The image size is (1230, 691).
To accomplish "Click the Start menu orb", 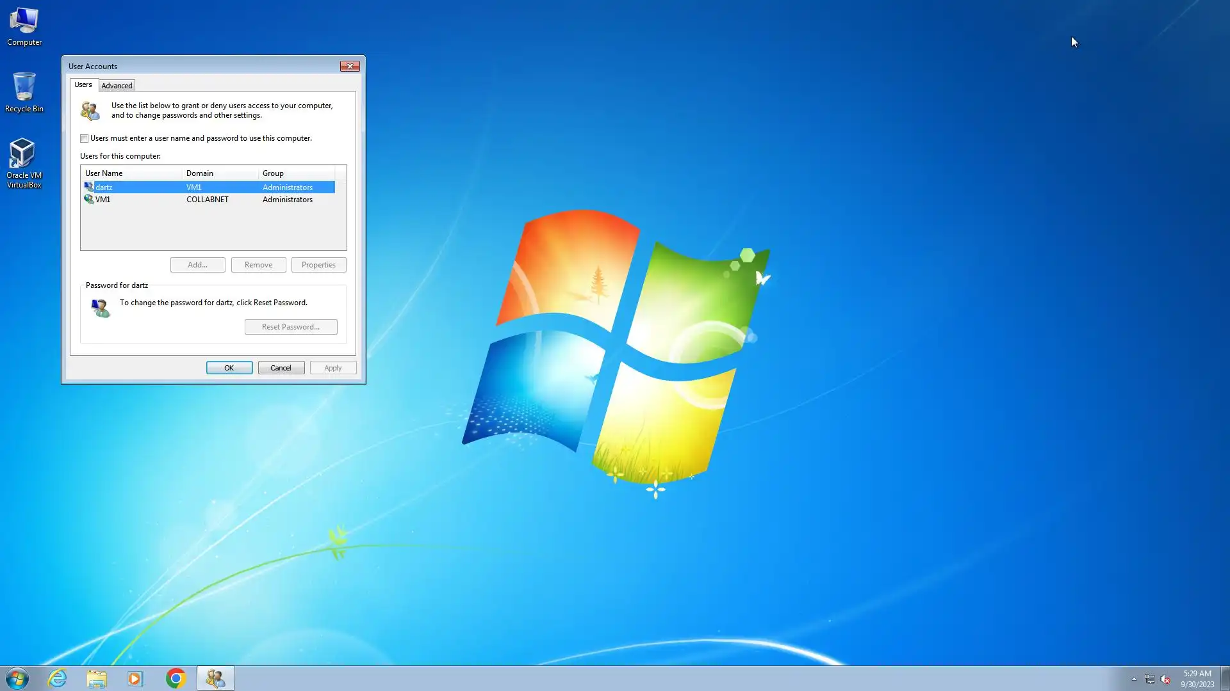I will click(17, 678).
